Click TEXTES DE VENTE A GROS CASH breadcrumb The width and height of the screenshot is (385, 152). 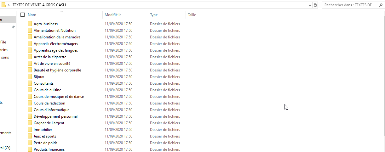point(39,5)
